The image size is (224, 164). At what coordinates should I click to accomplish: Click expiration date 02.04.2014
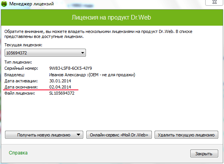[x=60, y=87]
